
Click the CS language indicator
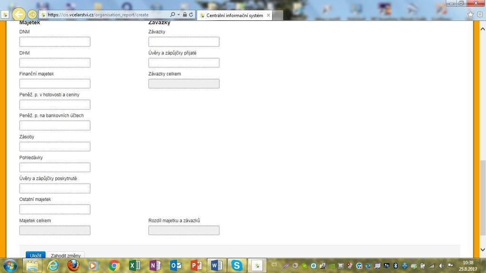[x=274, y=265]
